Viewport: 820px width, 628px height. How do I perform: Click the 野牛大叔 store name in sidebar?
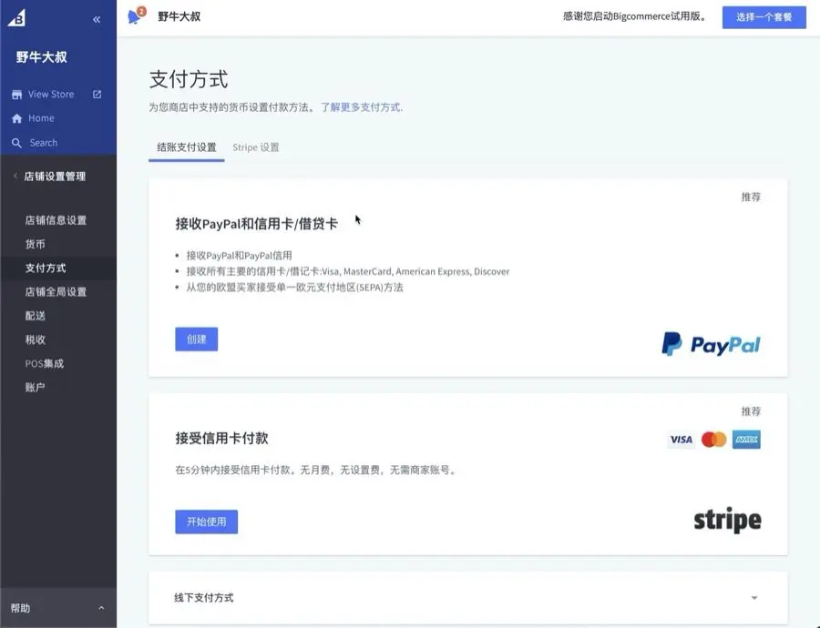[41, 57]
